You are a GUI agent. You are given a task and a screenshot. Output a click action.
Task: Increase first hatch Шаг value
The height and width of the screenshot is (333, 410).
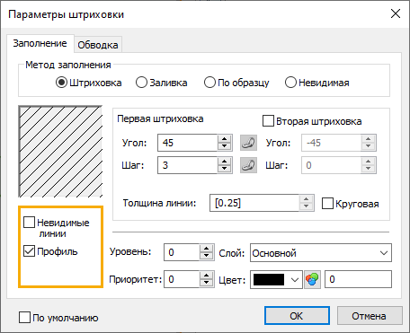pyautogui.click(x=225, y=162)
